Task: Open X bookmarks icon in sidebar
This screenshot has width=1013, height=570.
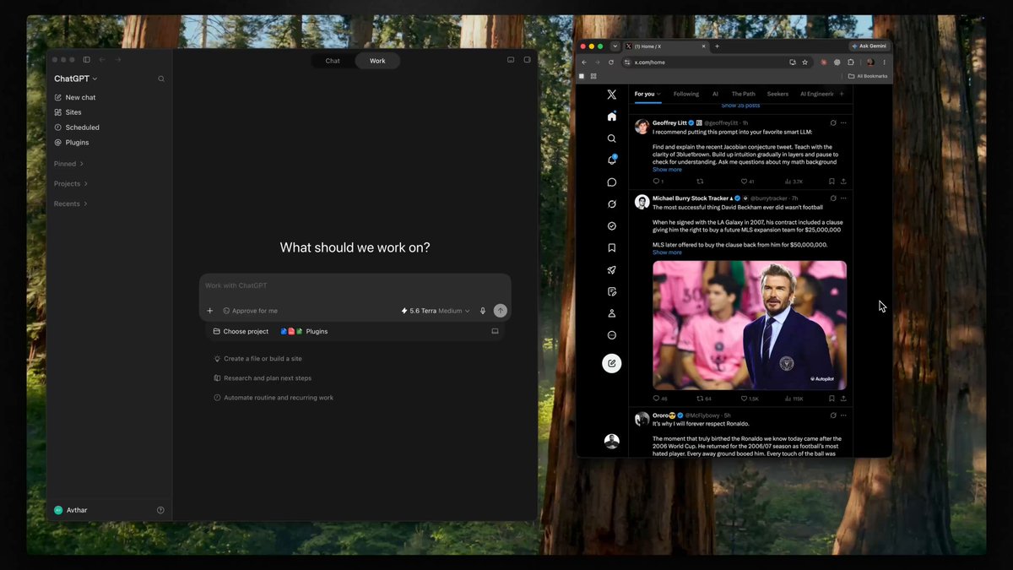Action: (x=612, y=247)
